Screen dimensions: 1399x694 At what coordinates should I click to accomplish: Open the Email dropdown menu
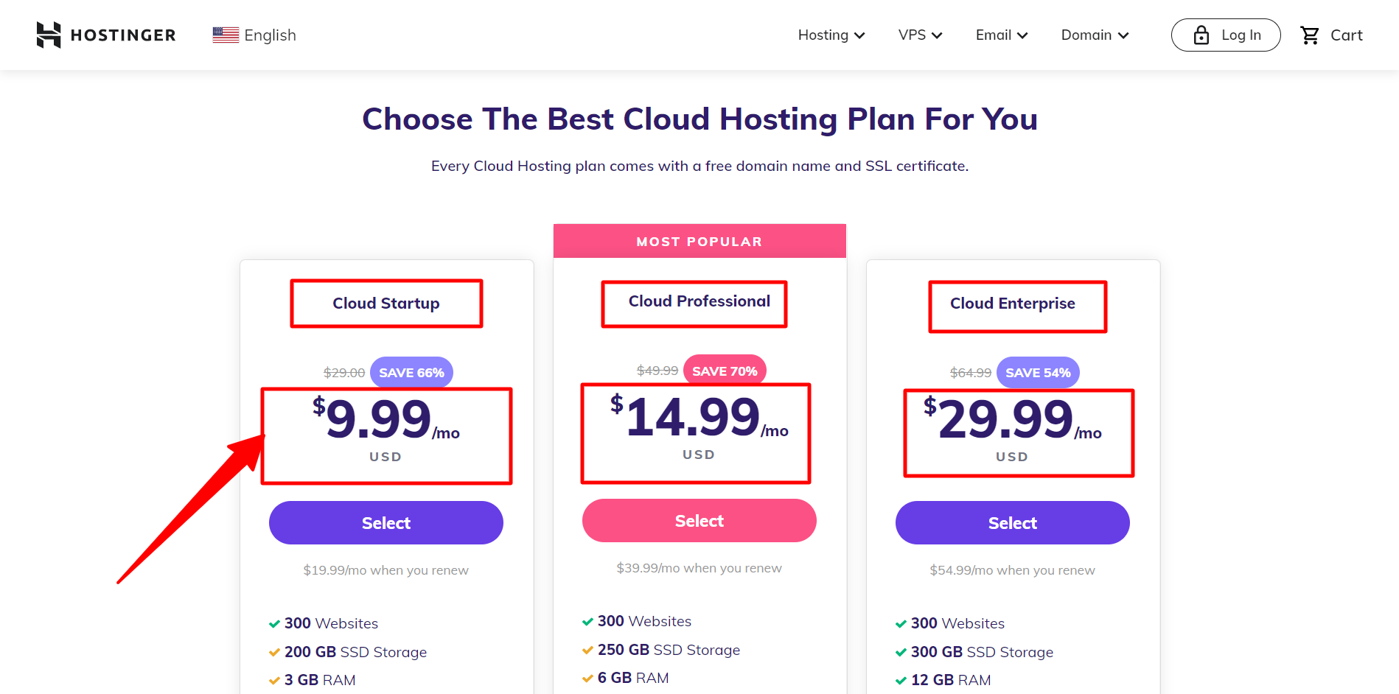point(1001,35)
